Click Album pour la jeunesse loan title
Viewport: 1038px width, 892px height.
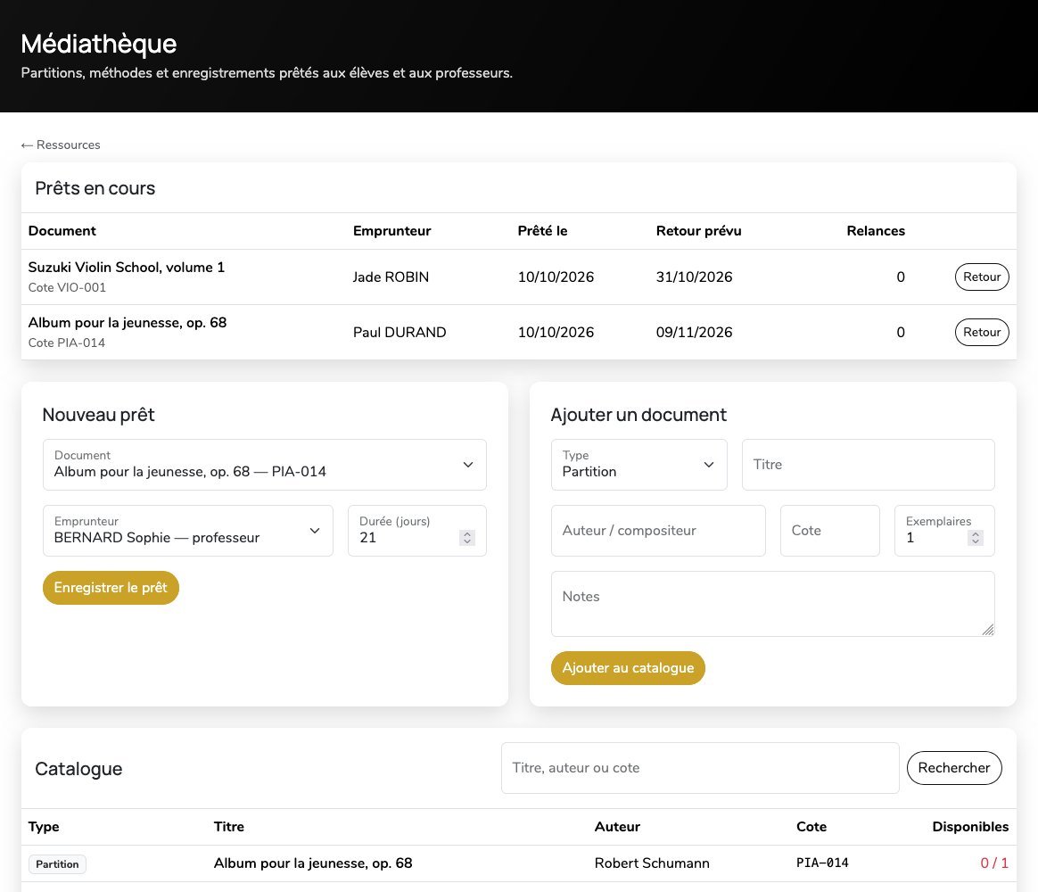[x=128, y=323]
